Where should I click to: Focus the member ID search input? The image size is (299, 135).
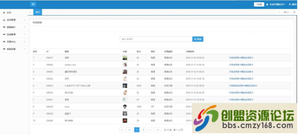tap(156, 39)
